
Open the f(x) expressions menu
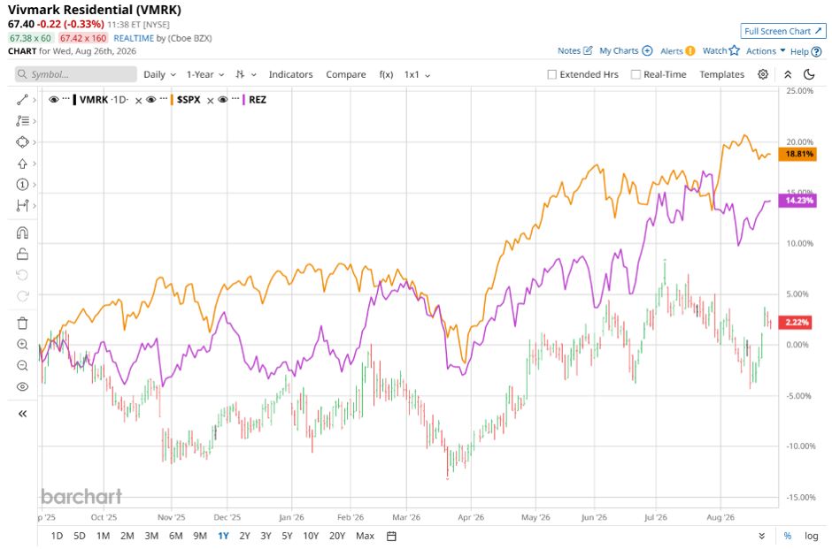pos(386,75)
